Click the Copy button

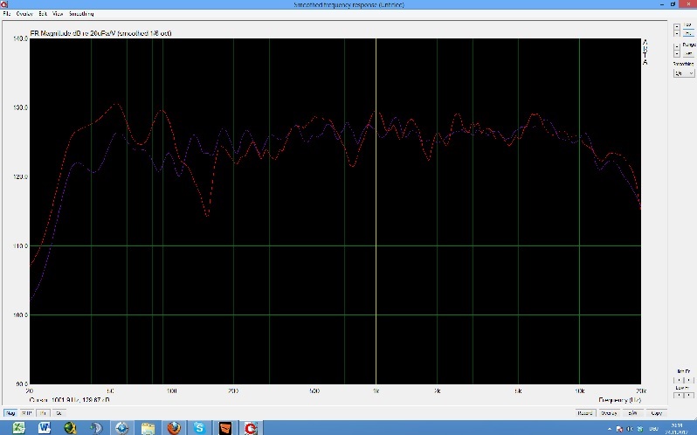point(657,412)
